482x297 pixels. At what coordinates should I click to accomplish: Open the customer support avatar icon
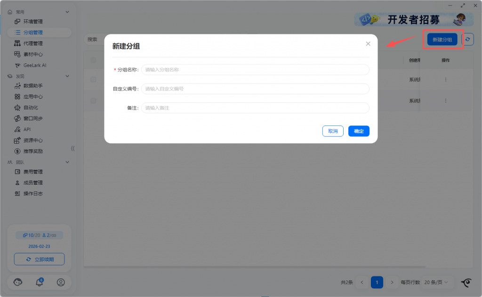(x=18, y=282)
